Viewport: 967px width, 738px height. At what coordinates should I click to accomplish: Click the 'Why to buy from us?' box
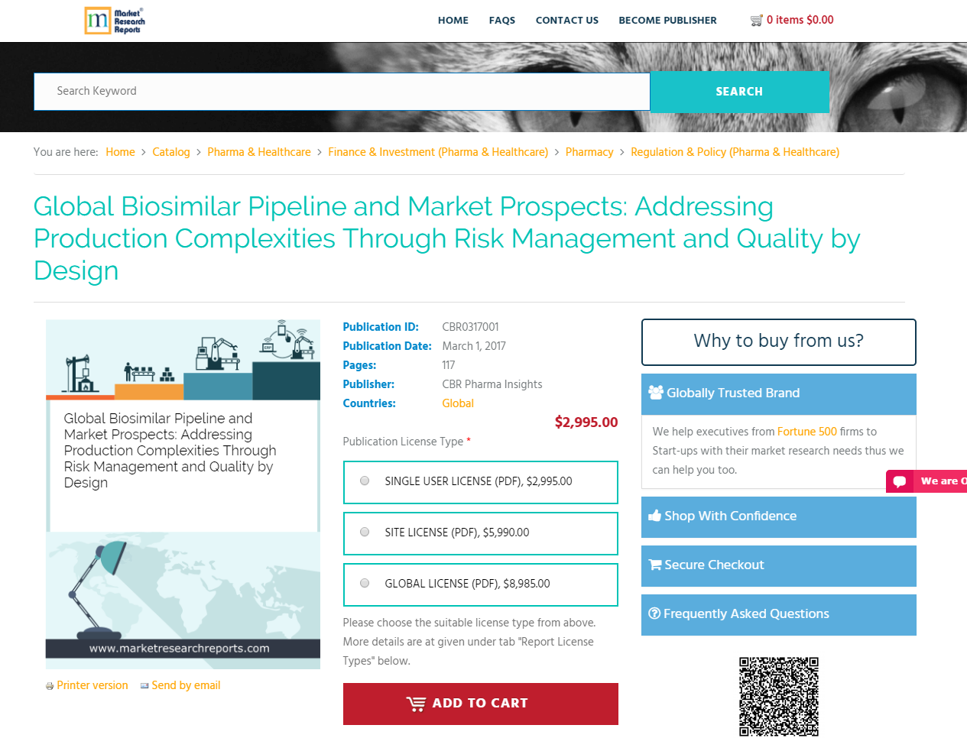tap(779, 341)
